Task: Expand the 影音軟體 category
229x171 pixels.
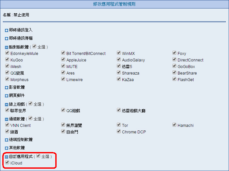Action: coord(7,88)
